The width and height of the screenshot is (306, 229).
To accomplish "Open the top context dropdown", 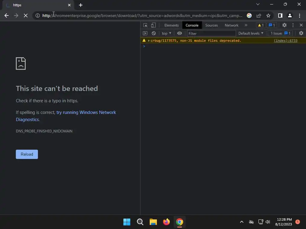I will point(166,33).
